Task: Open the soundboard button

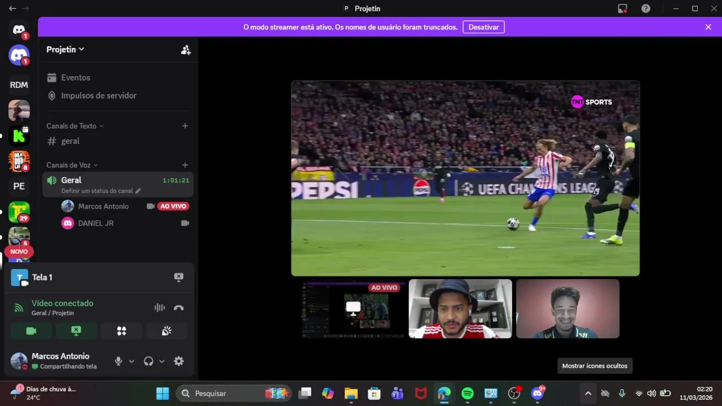Action: tap(166, 331)
